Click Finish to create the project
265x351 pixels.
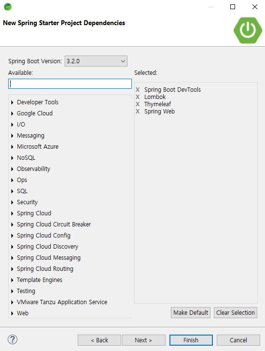(191, 340)
